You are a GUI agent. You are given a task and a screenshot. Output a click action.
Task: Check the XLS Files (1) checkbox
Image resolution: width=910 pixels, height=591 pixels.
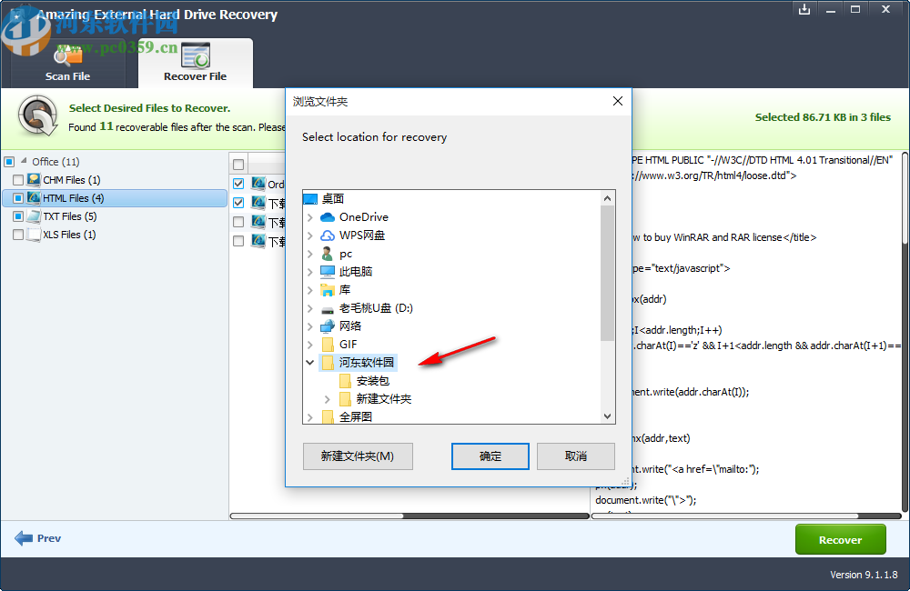tap(18, 235)
